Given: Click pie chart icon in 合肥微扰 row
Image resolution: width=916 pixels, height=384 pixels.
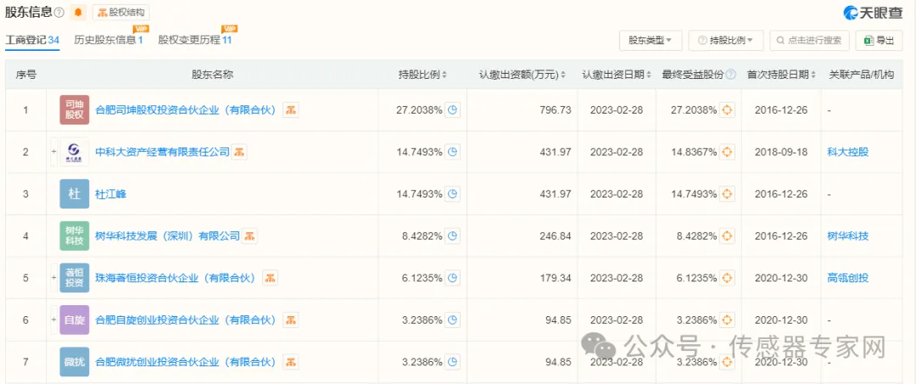Looking at the screenshot, I should click(452, 362).
